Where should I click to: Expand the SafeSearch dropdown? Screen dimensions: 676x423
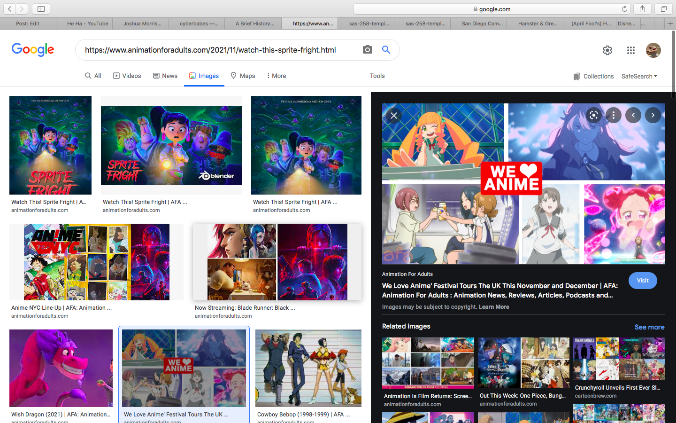click(639, 76)
